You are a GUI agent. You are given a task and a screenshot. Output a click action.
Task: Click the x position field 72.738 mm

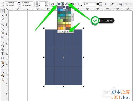(11, 3)
